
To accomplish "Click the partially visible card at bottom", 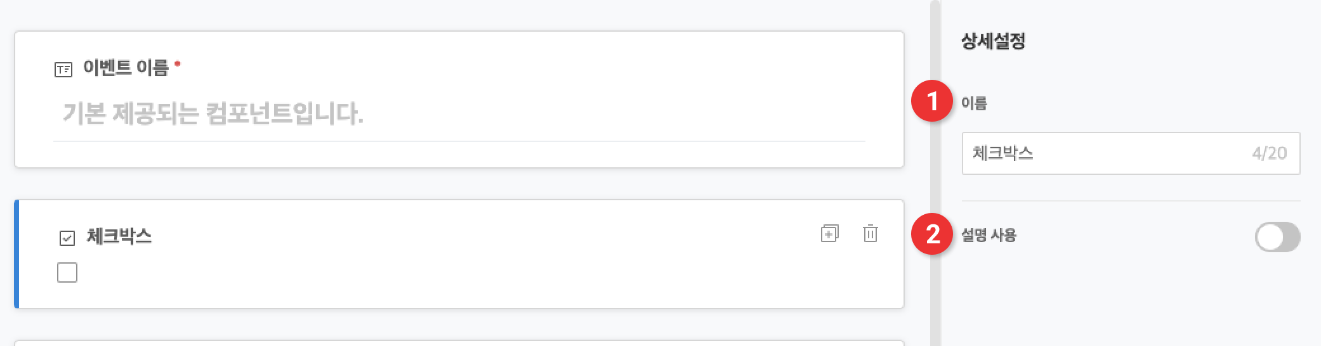I will [459, 343].
